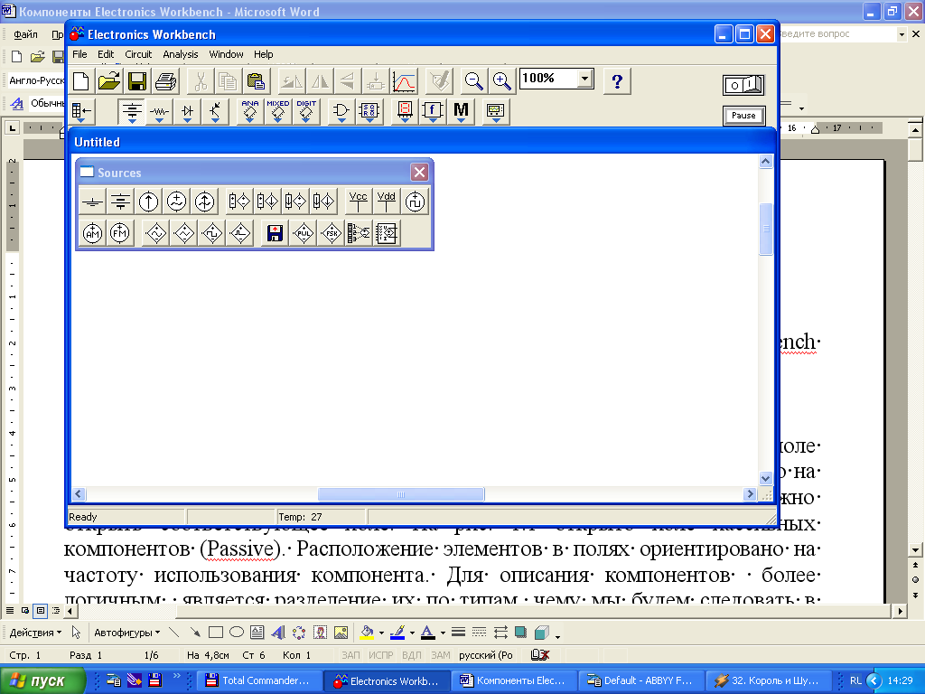The height and width of the screenshot is (694, 925).
Task: Select the Ground component in Sources
Action: pos(93,202)
